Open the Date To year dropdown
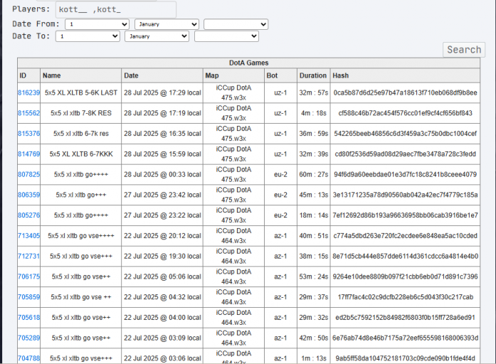Image resolution: width=496 pixels, height=364 pixels. tap(226, 36)
